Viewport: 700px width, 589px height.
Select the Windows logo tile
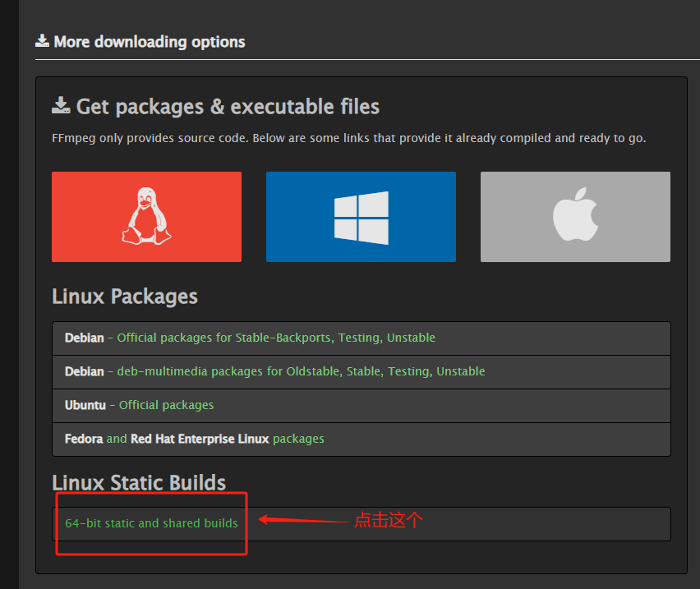[x=361, y=217]
